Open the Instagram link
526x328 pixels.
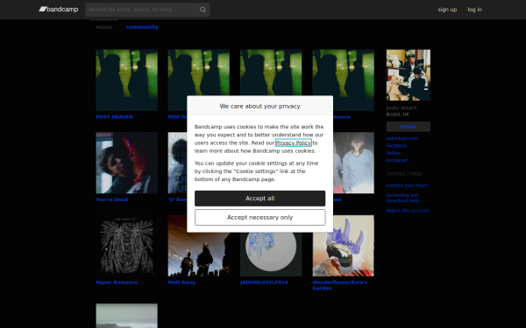pyautogui.click(x=397, y=160)
